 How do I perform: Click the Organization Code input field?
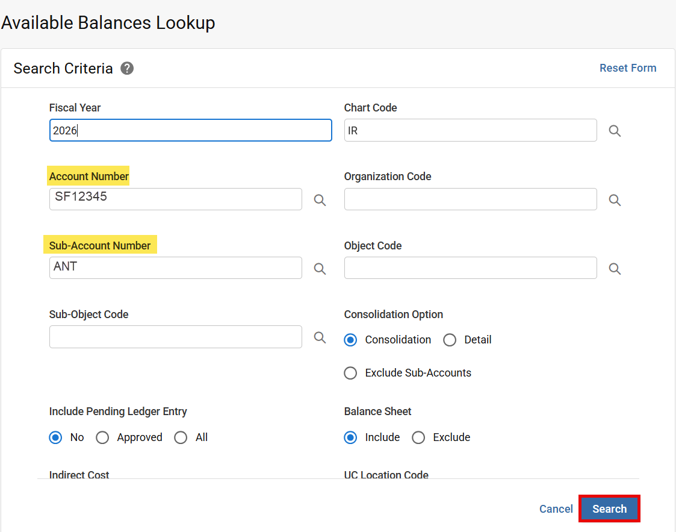point(470,199)
